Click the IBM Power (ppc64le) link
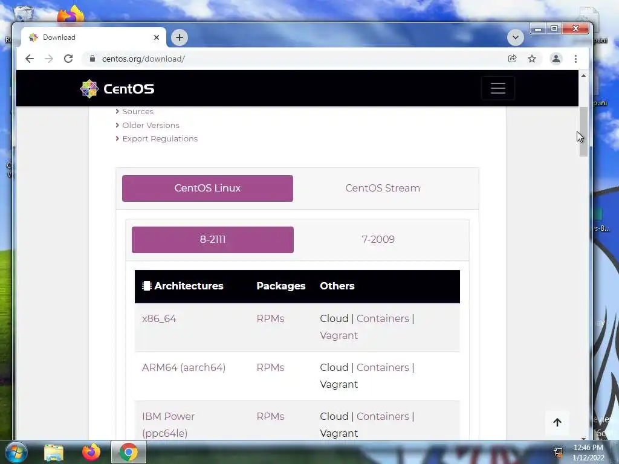 [168, 425]
